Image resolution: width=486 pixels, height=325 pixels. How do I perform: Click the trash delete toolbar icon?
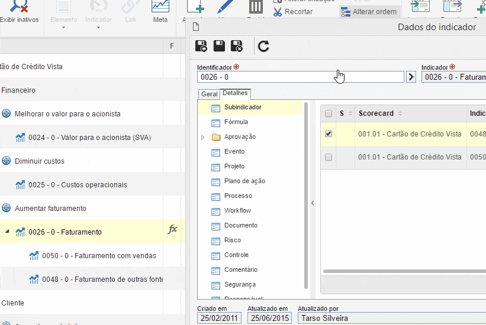click(x=256, y=7)
